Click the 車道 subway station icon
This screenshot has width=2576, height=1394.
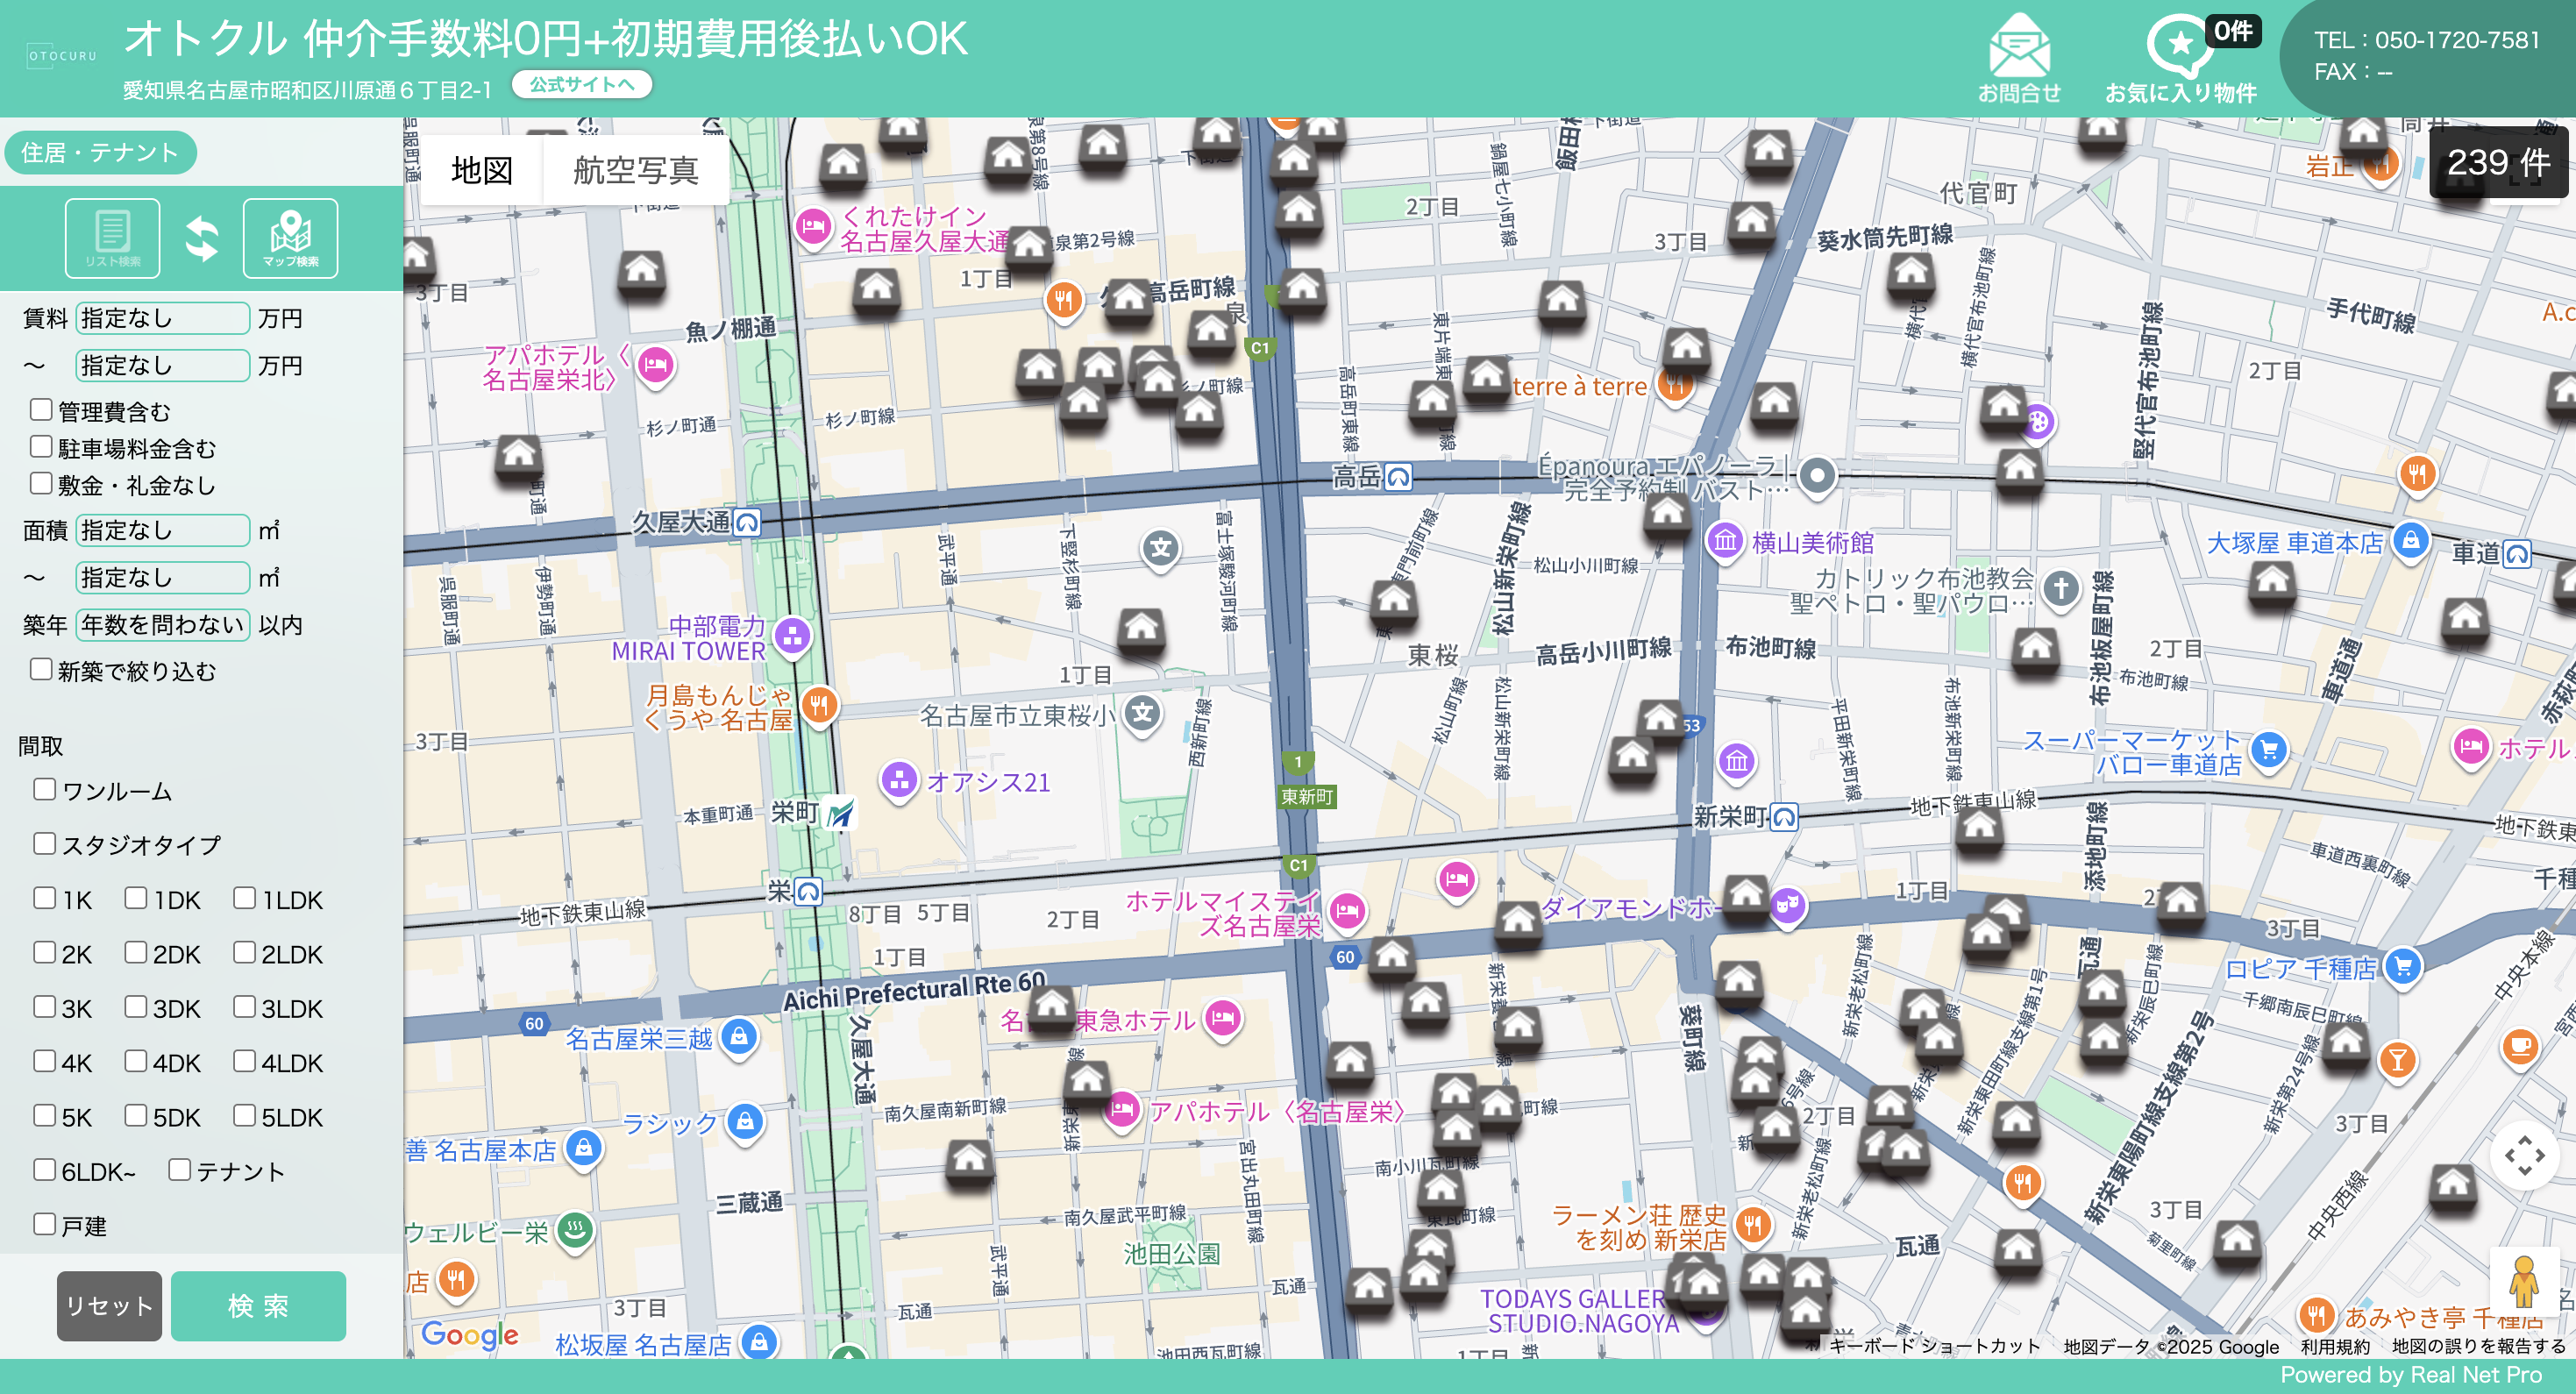pos(2518,553)
